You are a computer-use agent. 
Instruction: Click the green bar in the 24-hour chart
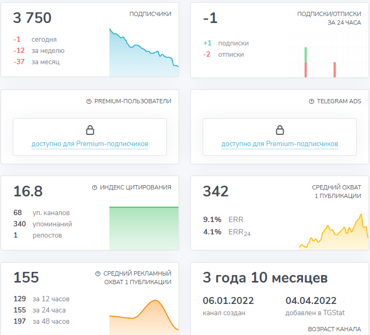tap(306, 55)
